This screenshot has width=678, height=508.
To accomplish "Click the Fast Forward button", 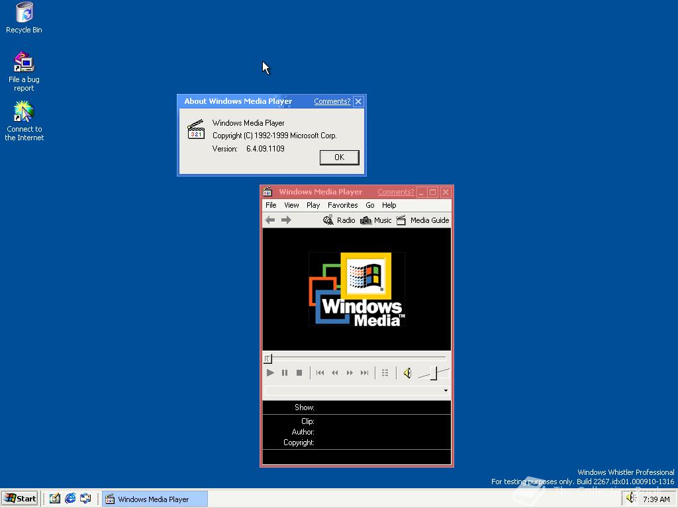I will pyautogui.click(x=350, y=373).
